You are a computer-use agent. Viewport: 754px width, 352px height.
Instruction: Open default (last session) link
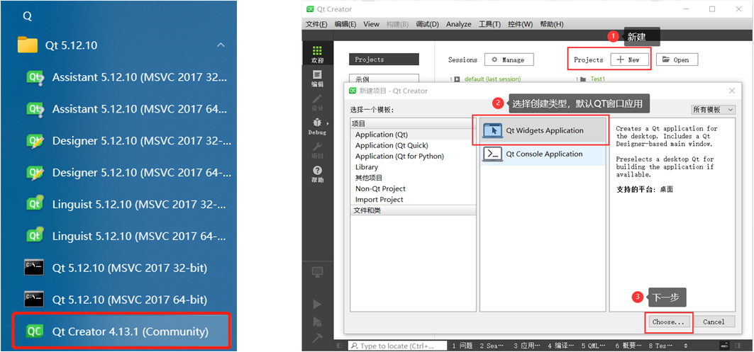click(492, 79)
